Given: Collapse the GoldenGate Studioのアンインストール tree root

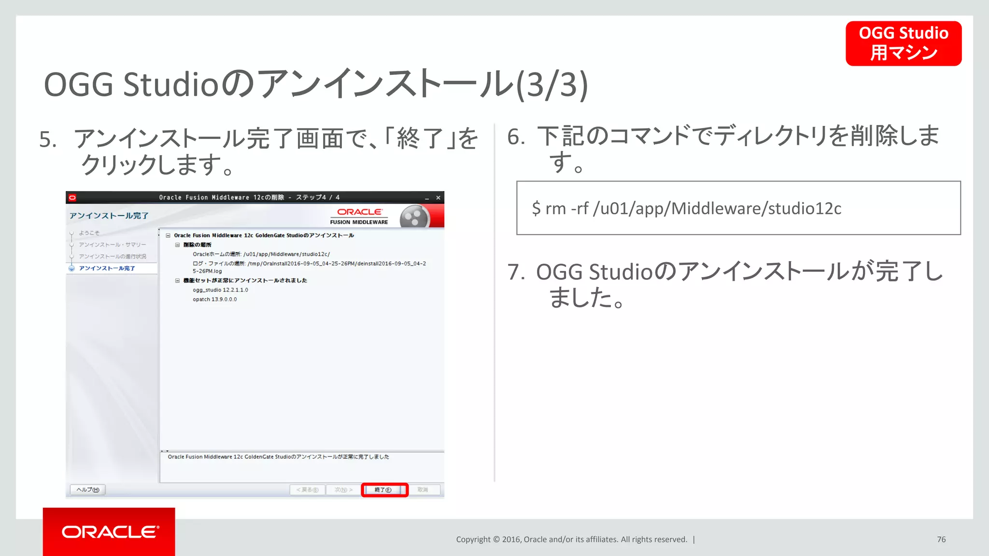Looking at the screenshot, I should 168,236.
